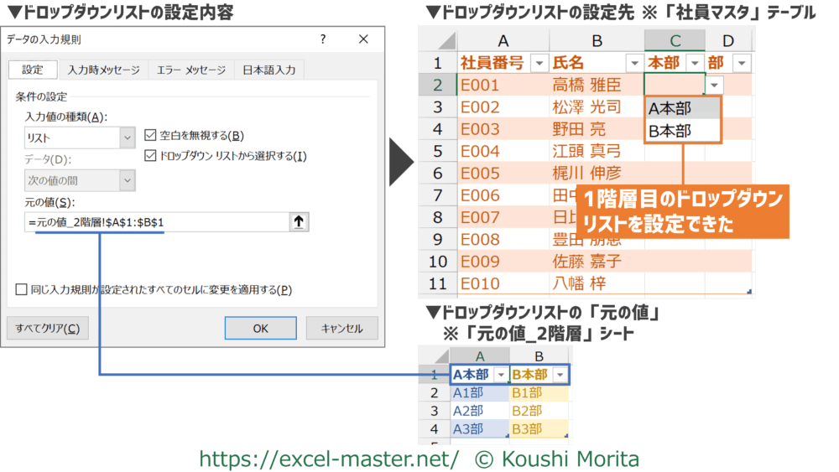Open the dropdown arrow on cell C2
Image resolution: width=839 pixels, height=472 pixels.
pyautogui.click(x=714, y=85)
